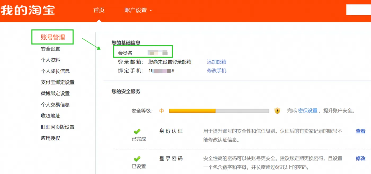The width and height of the screenshot is (371, 174).
Task: Go to 收货地址 settings
Action: [50, 116]
